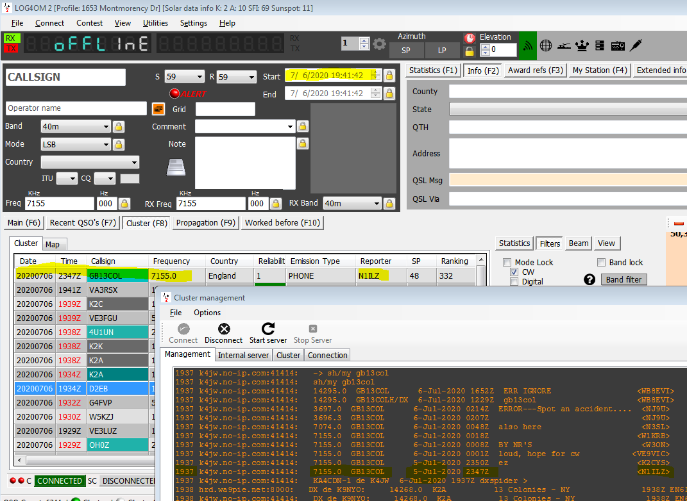
Task: Toggle the Start time padlock
Action: pos(389,76)
